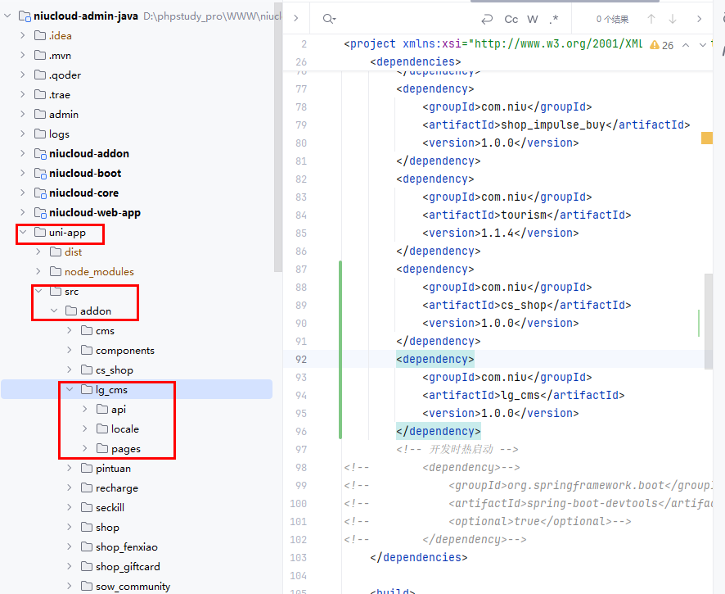Expand the node_modules folder
The image size is (725, 594).
click(x=38, y=272)
